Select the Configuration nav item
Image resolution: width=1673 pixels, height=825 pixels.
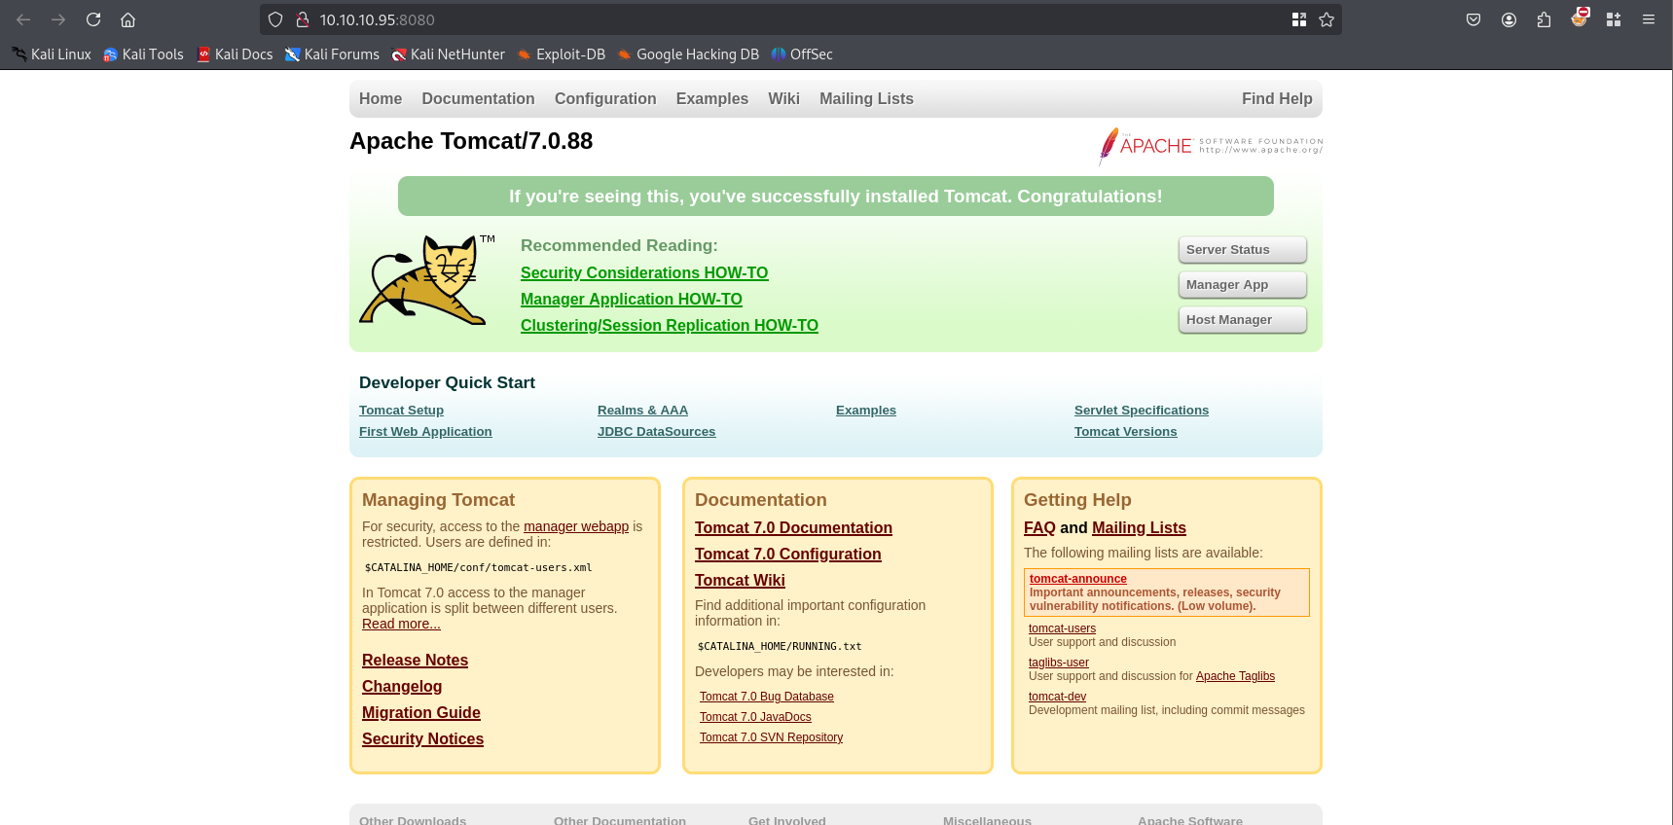(x=605, y=98)
